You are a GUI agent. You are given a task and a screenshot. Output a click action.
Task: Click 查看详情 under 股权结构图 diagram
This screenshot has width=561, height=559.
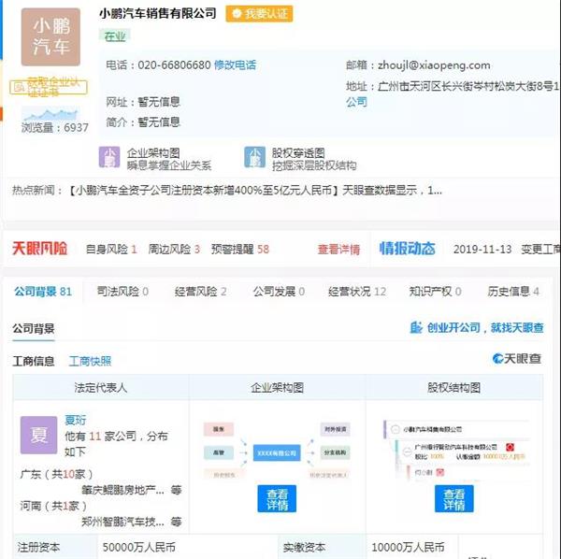453,498
